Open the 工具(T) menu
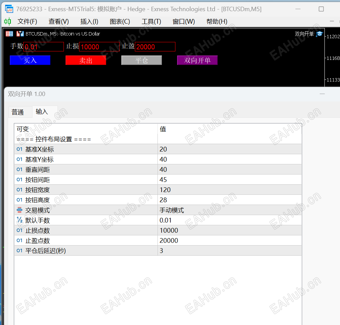 tap(151, 21)
